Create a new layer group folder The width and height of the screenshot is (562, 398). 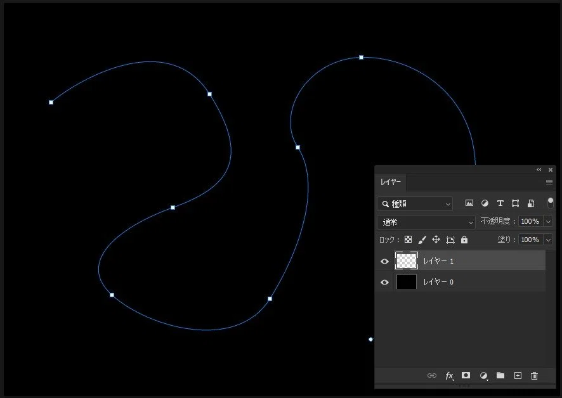click(x=500, y=375)
